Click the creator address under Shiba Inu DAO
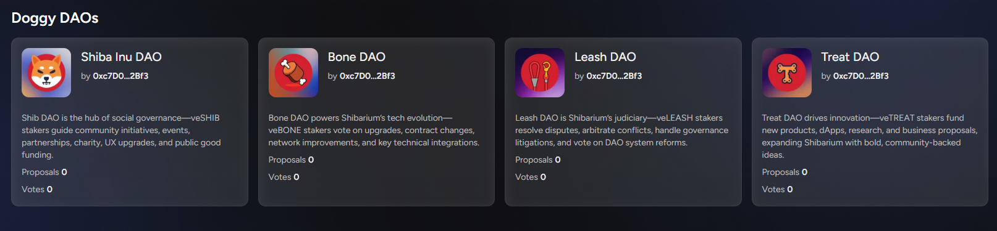 (120, 76)
